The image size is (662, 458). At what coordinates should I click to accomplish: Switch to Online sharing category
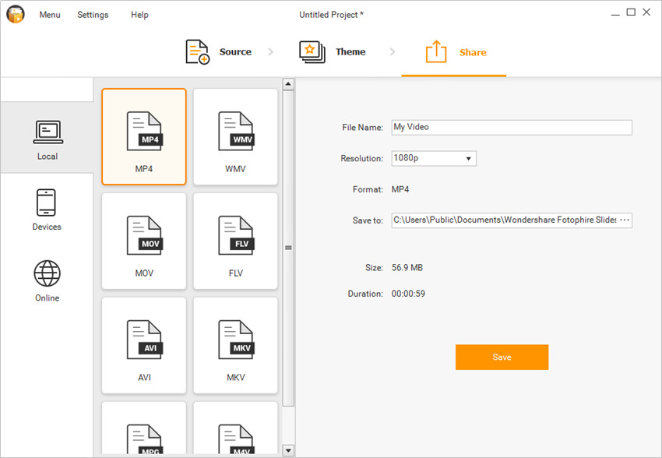(x=47, y=280)
